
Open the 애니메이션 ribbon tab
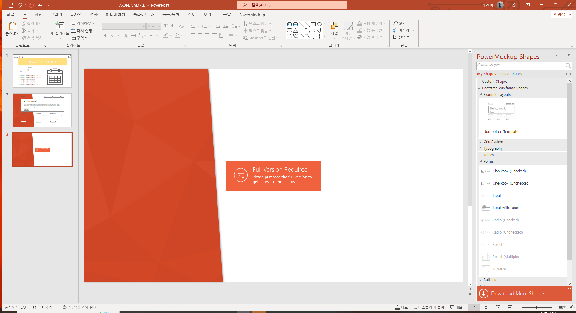pos(115,15)
